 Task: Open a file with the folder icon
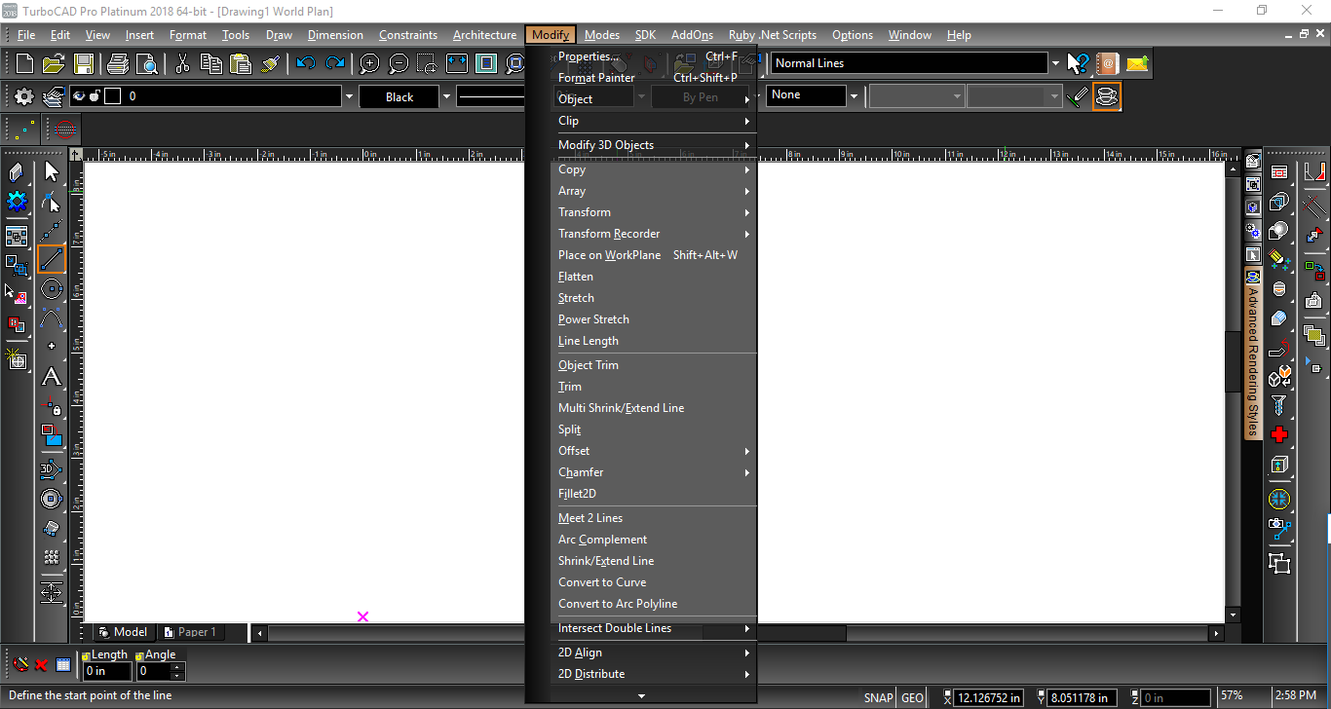(x=54, y=64)
